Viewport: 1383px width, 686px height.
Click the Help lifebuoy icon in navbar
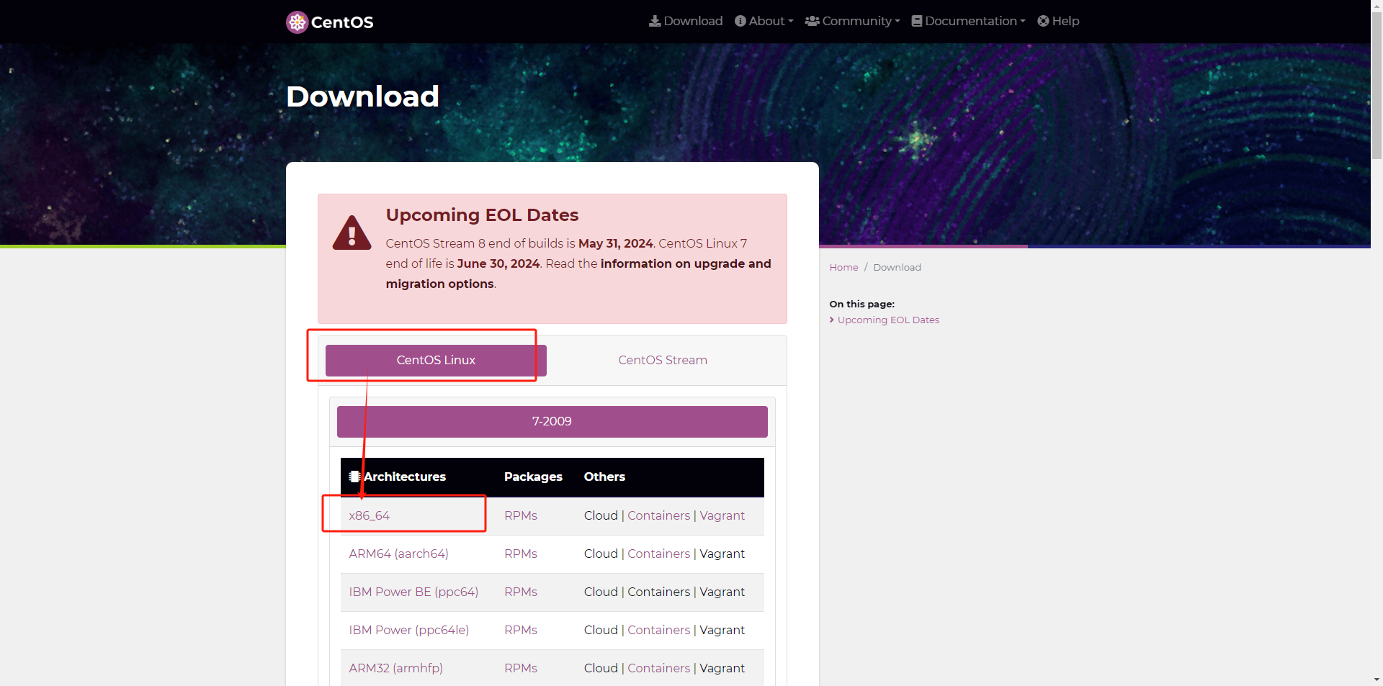pos(1043,22)
